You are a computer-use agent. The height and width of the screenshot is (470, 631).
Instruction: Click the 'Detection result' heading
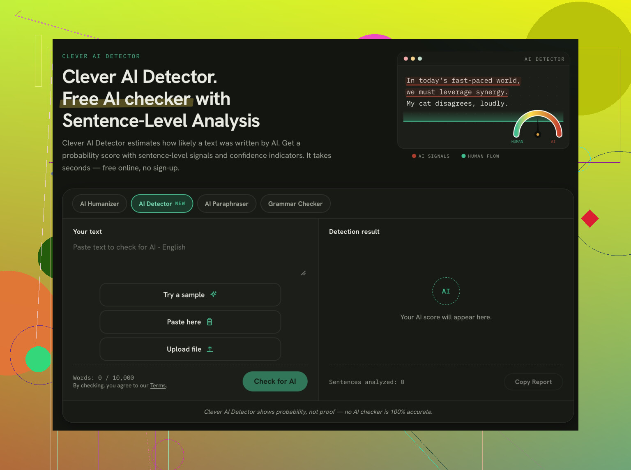tap(354, 232)
